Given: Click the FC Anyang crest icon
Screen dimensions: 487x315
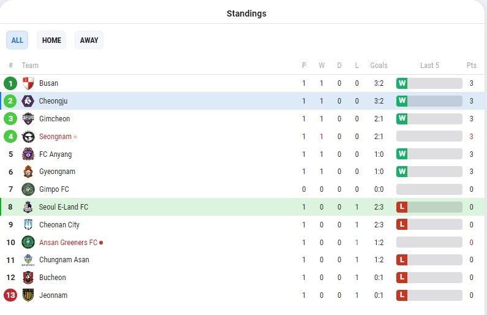Looking at the screenshot, I should coord(28,154).
